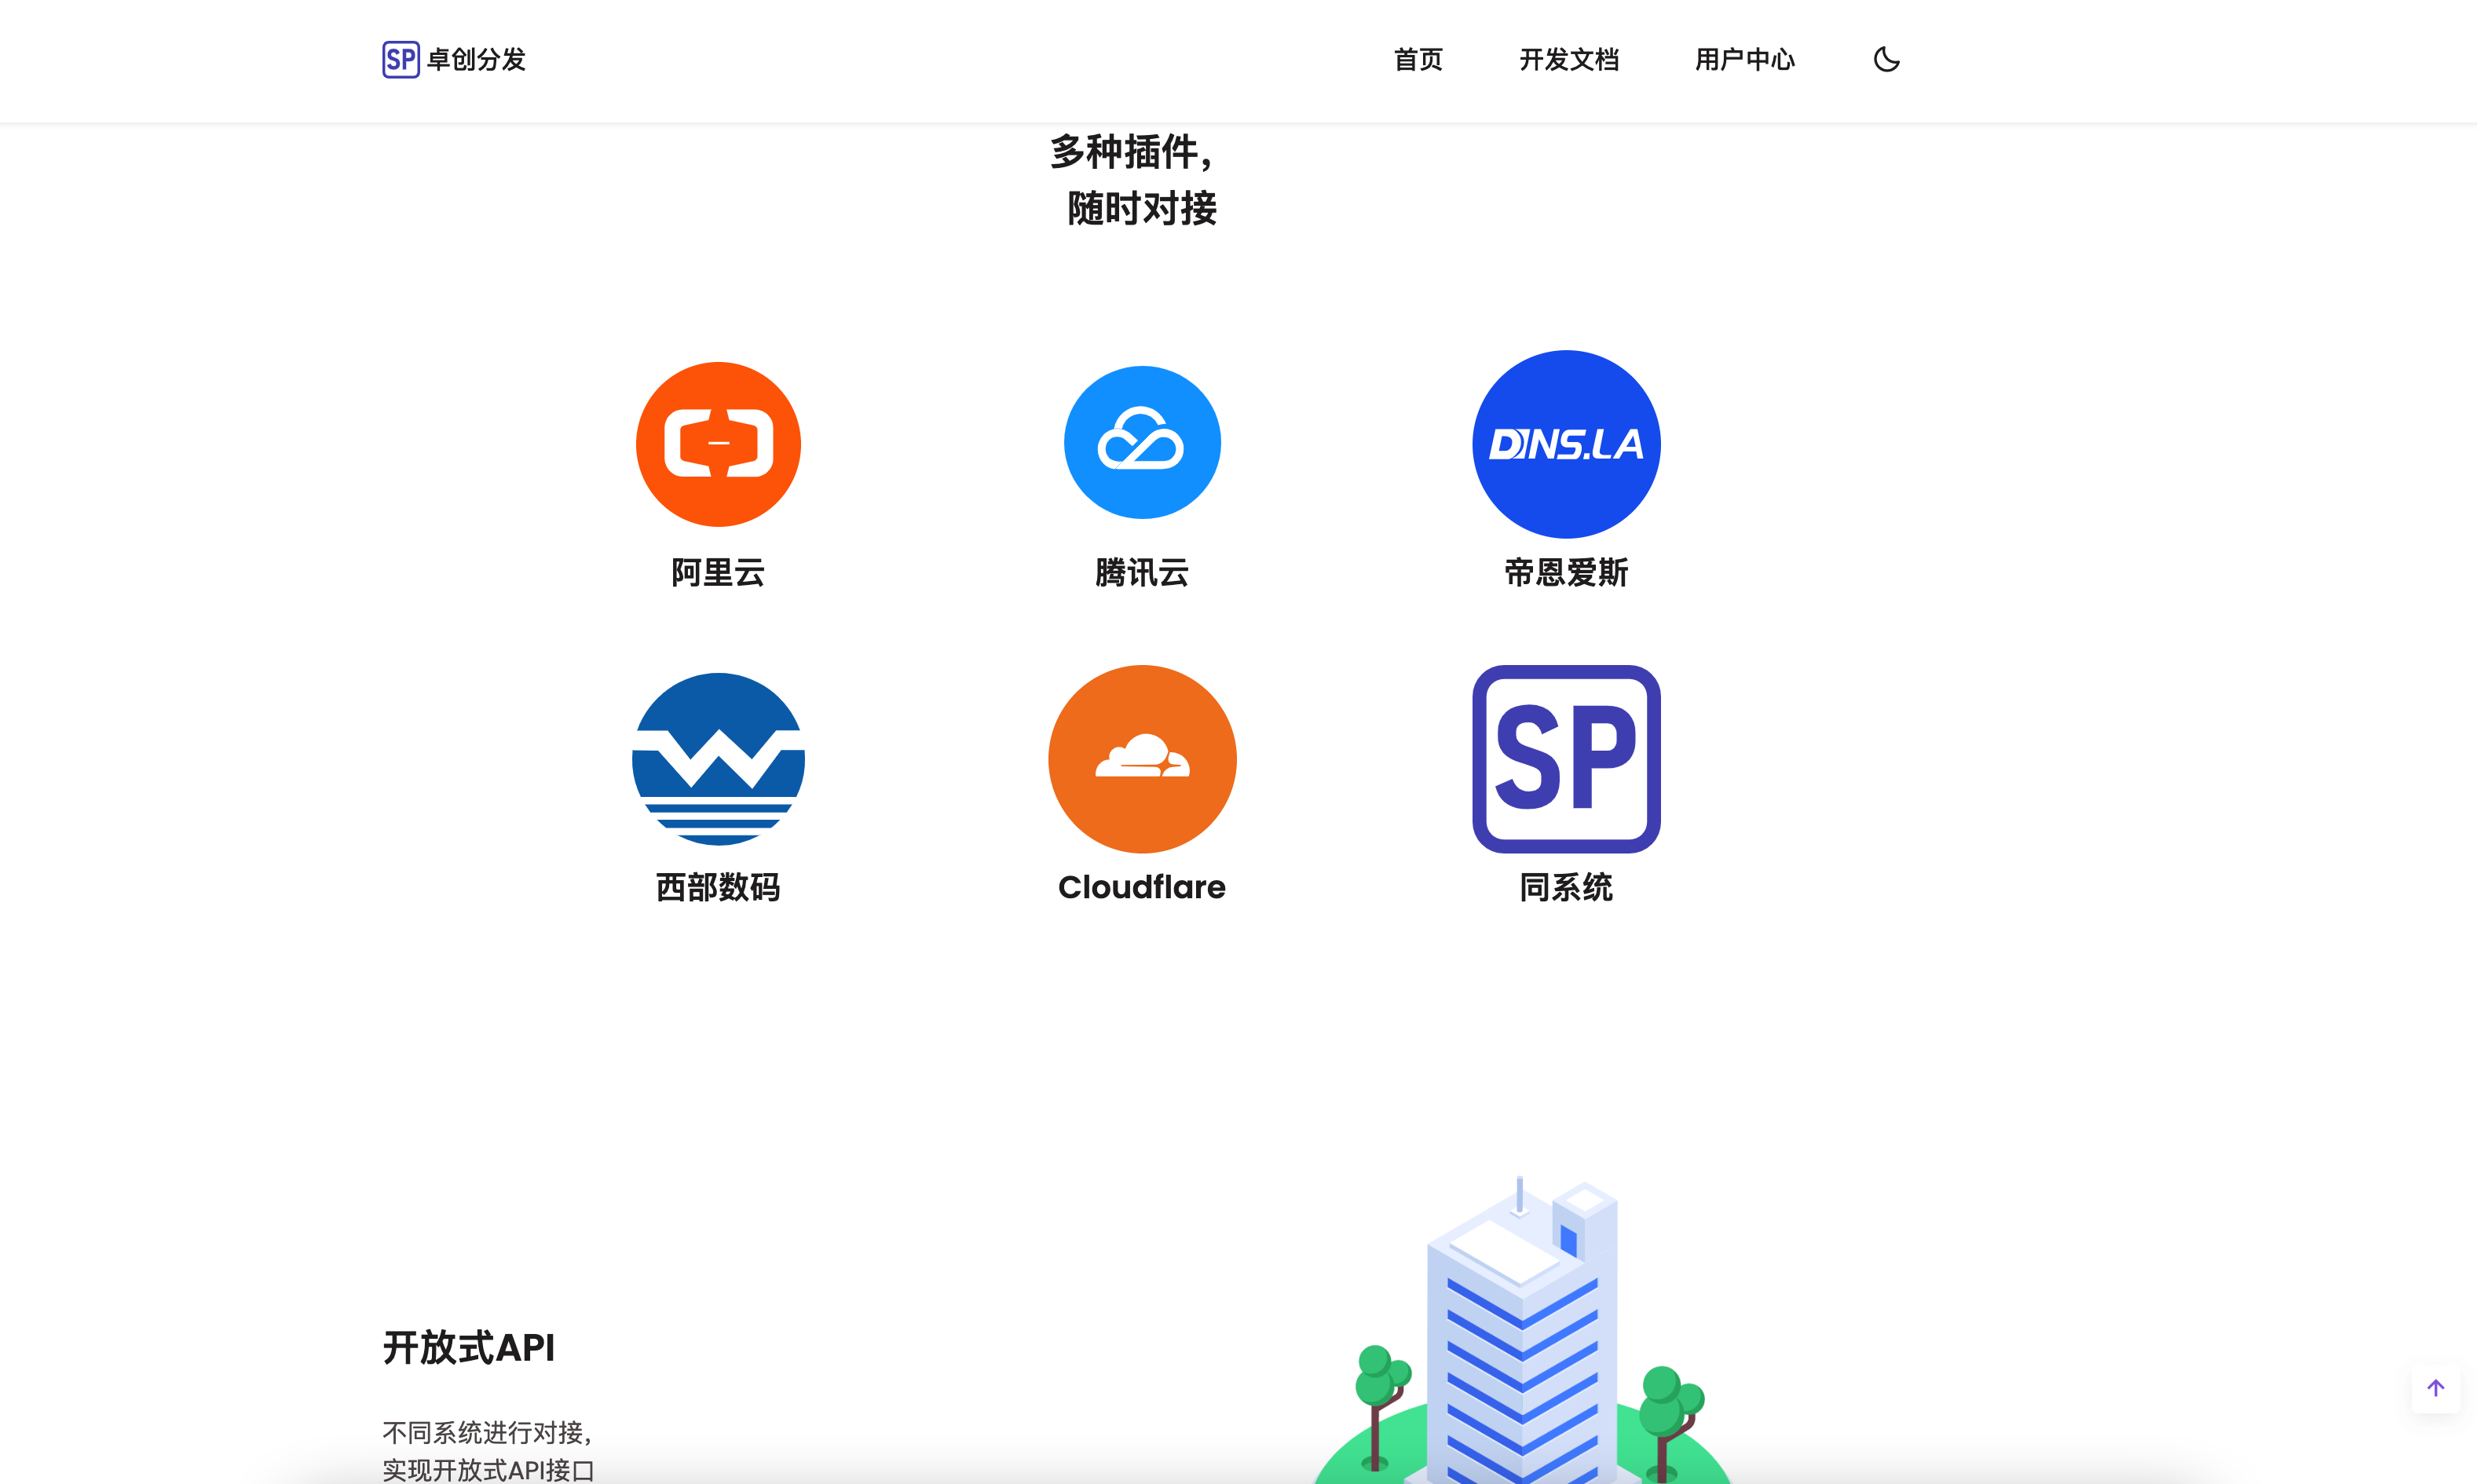Click the DNS.LA circular logo
Image resolution: width=2477 pixels, height=1484 pixels.
[x=1566, y=444]
